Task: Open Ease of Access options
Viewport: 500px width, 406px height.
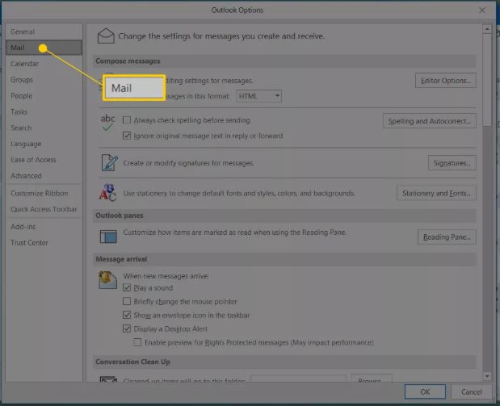Action: click(44, 160)
